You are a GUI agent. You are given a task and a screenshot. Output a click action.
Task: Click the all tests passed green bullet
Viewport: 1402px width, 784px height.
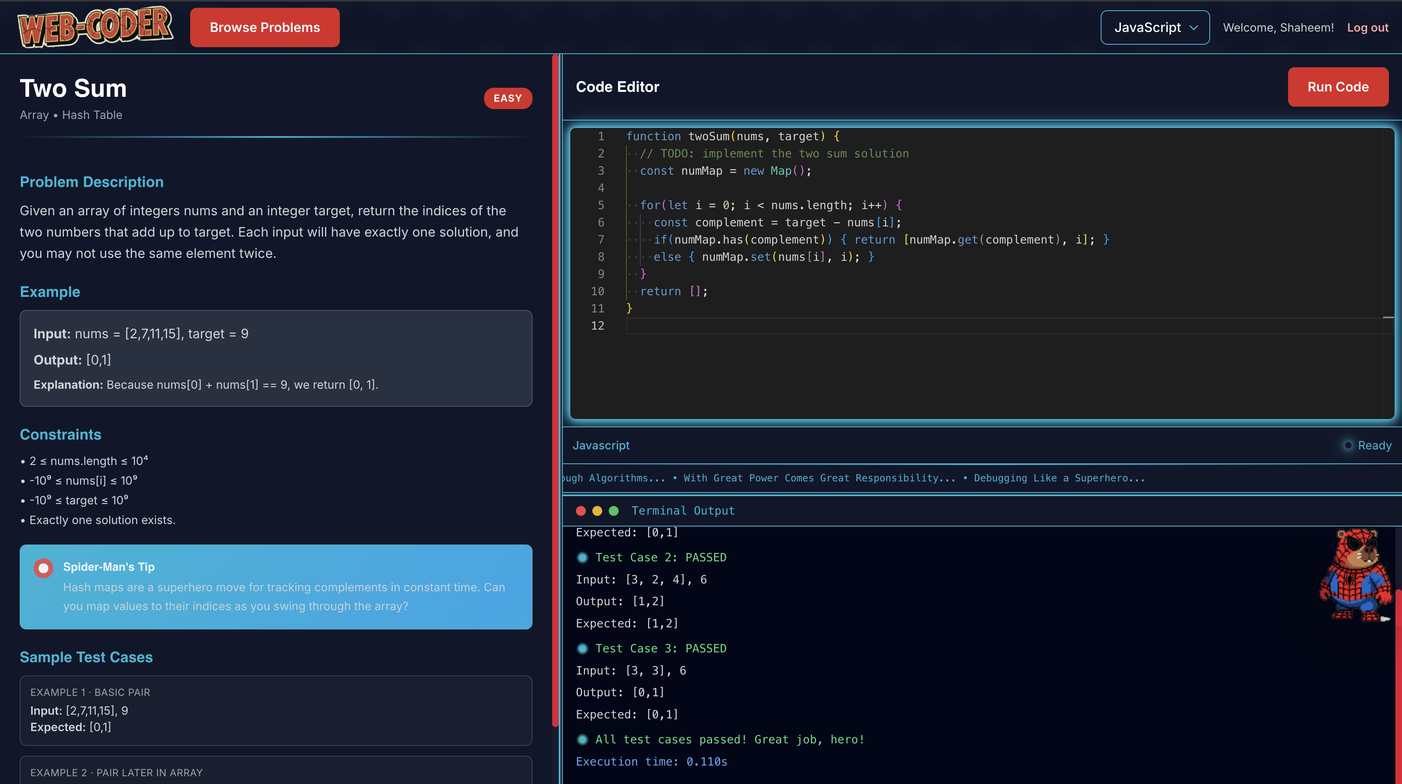tap(583, 739)
